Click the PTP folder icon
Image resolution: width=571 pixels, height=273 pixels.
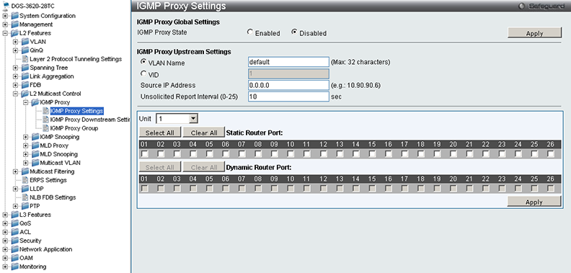25,206
